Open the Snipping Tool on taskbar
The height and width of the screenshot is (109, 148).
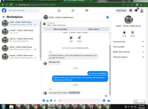19,107
